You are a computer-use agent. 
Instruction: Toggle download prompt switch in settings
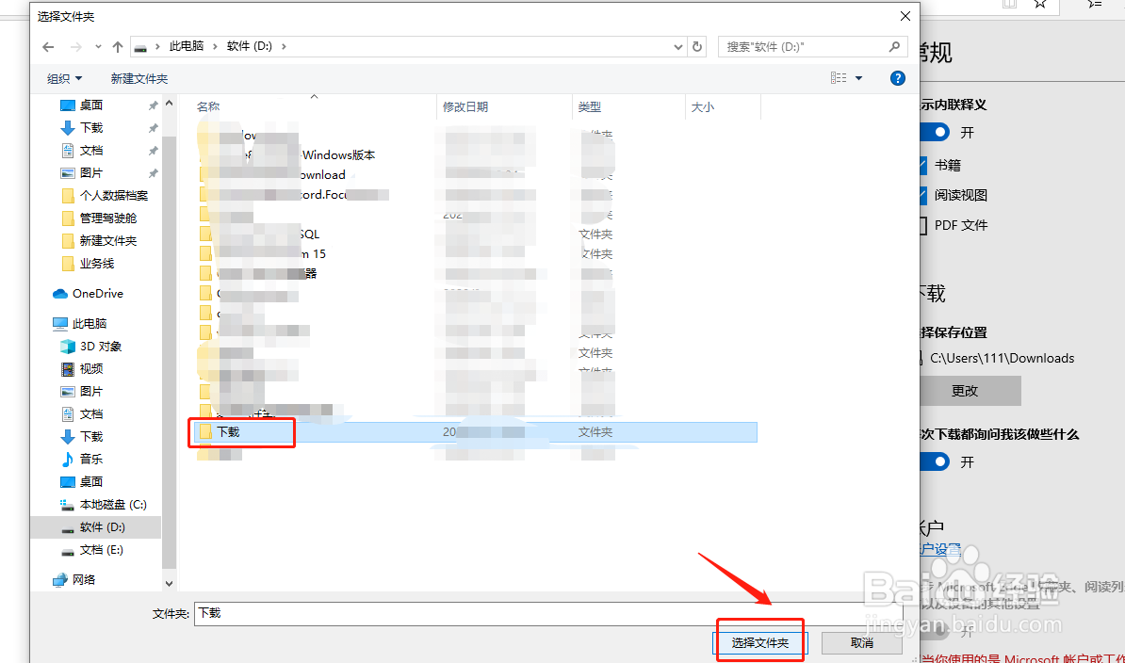[x=934, y=462]
